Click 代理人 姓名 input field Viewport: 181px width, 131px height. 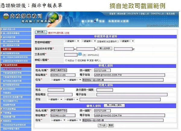click(56, 90)
